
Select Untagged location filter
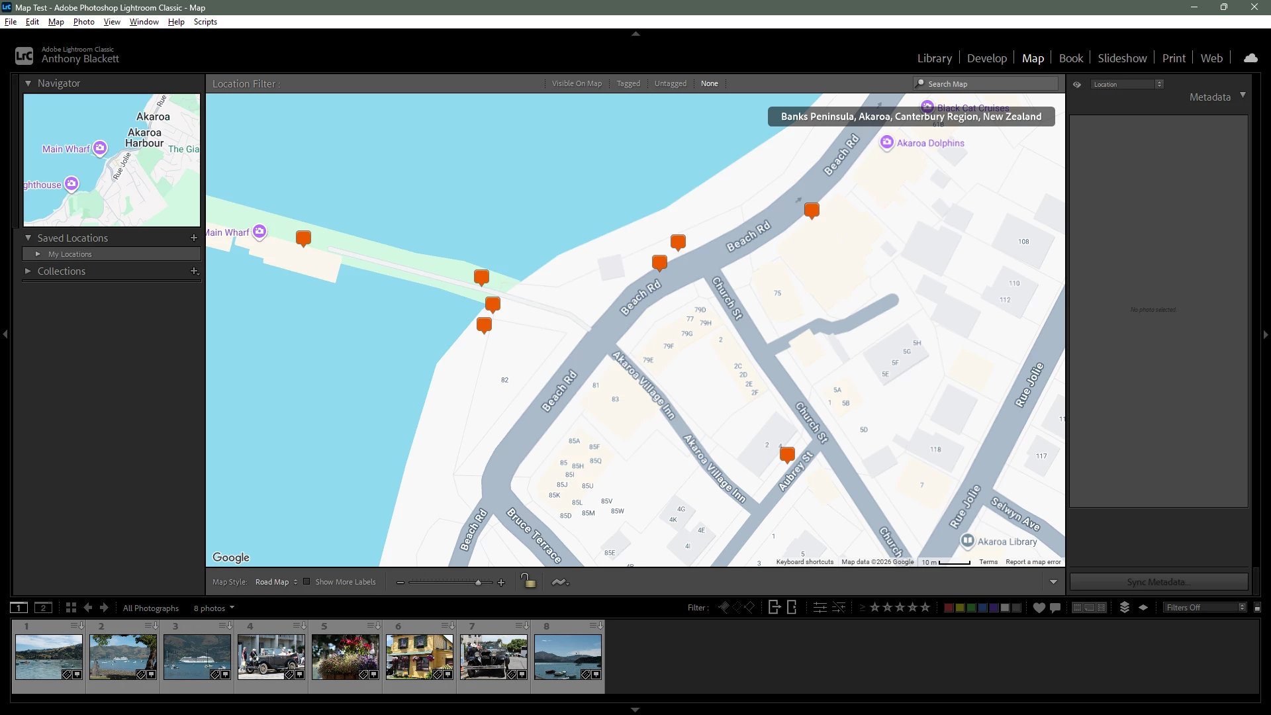point(670,83)
